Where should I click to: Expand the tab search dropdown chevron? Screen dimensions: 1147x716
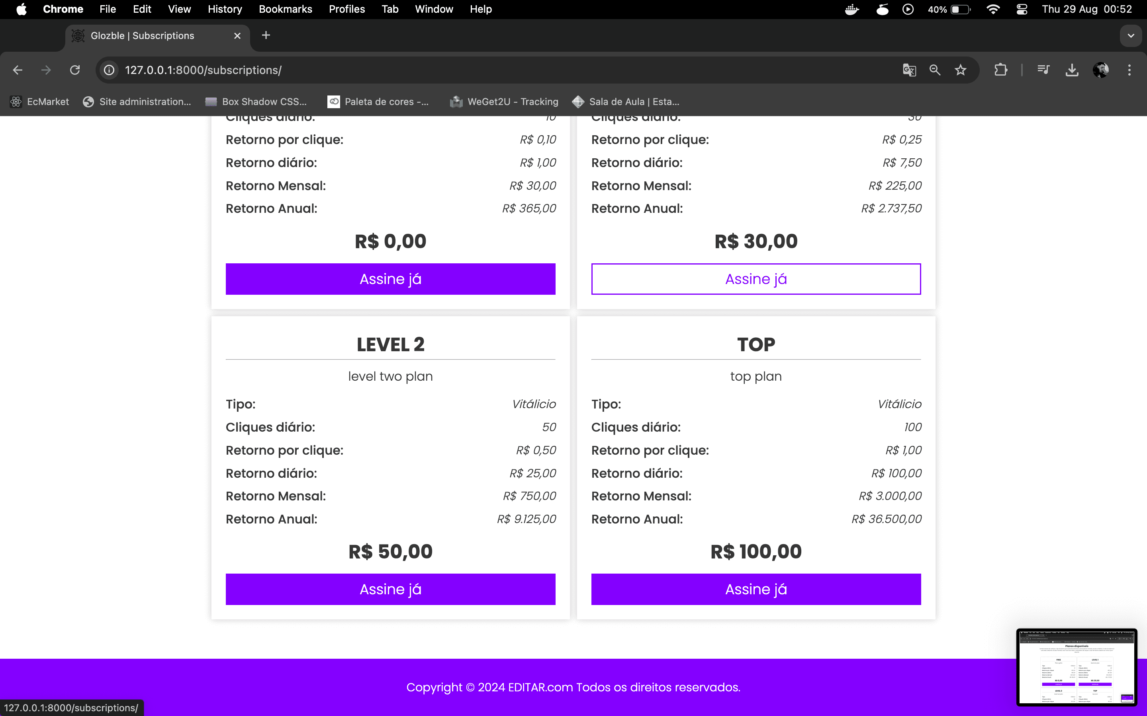pyautogui.click(x=1131, y=35)
